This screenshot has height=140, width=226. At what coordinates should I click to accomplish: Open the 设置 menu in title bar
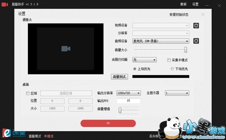tap(195, 4)
